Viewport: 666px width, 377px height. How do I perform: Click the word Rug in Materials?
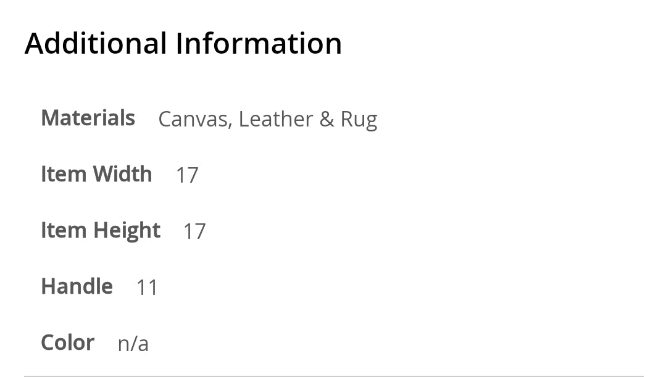pyautogui.click(x=359, y=120)
